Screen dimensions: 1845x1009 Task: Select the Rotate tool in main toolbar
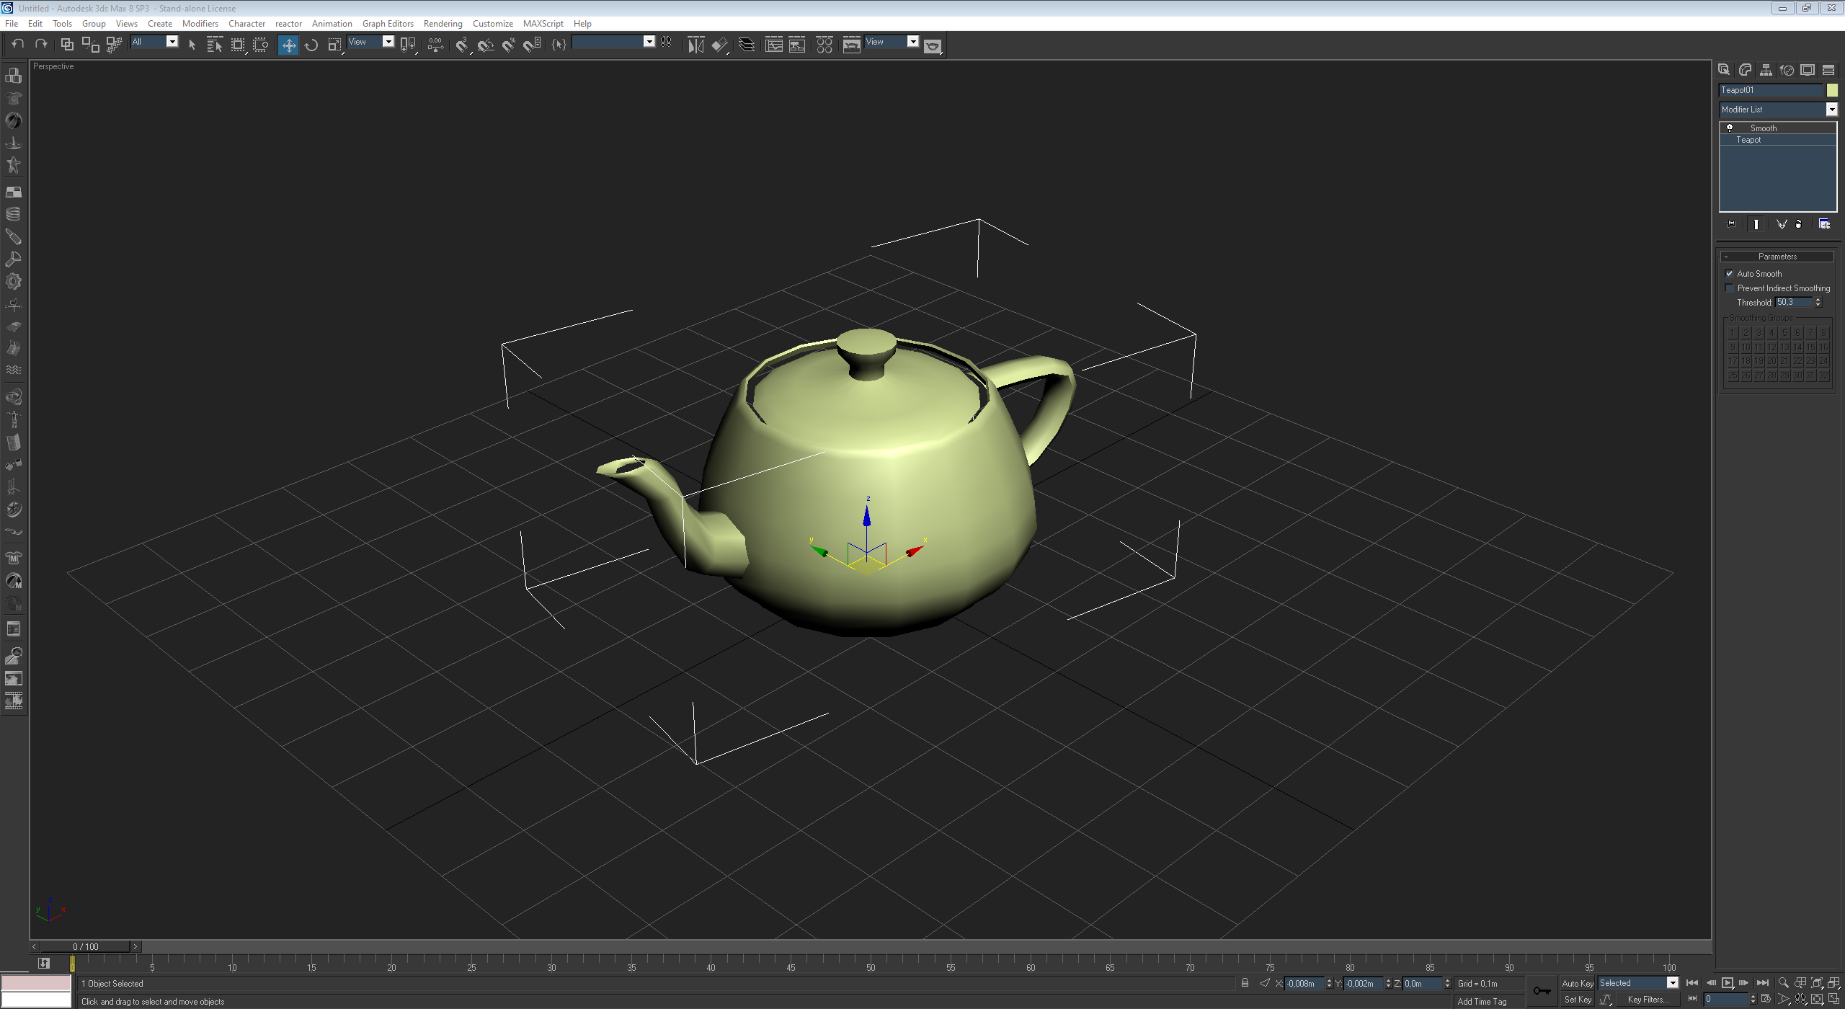311,45
